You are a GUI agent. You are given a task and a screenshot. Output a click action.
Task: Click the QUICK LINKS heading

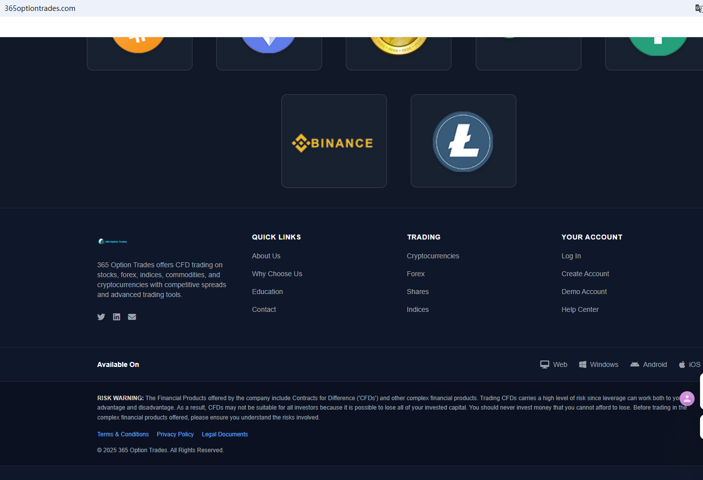tap(276, 237)
